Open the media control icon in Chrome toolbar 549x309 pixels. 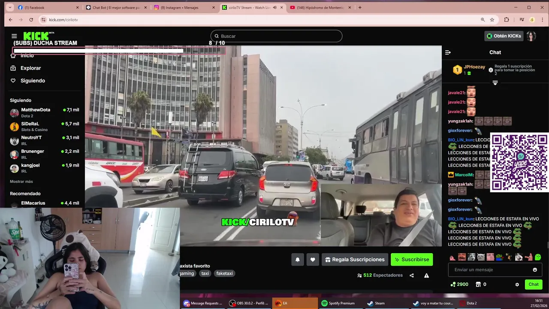coord(522,20)
